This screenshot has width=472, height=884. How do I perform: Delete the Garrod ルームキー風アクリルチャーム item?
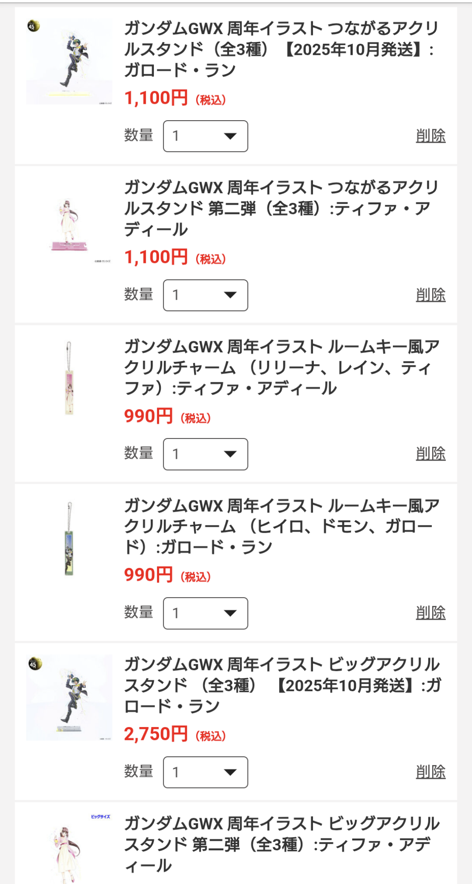430,613
